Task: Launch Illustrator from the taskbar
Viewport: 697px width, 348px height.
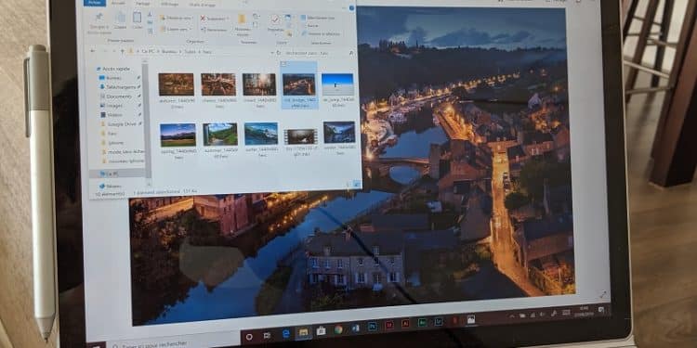Action: (x=406, y=324)
